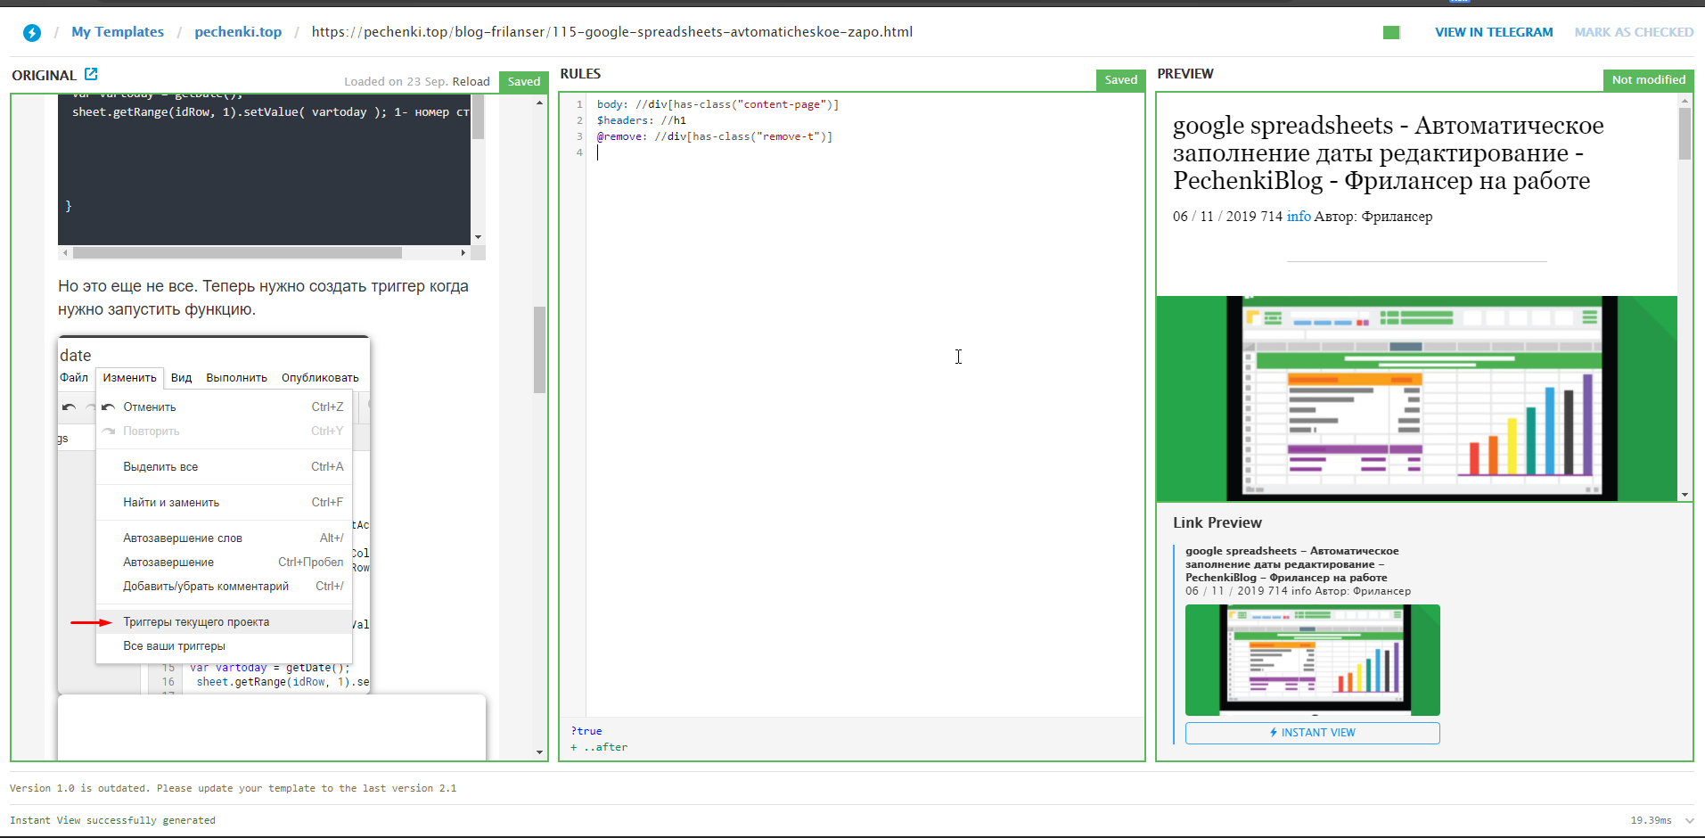Click the ?true debug output
Screen dimensions: 1705x838
click(x=586, y=731)
